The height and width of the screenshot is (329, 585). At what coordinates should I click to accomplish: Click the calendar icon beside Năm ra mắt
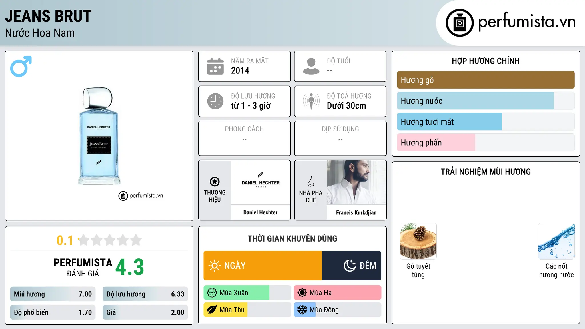(x=215, y=66)
